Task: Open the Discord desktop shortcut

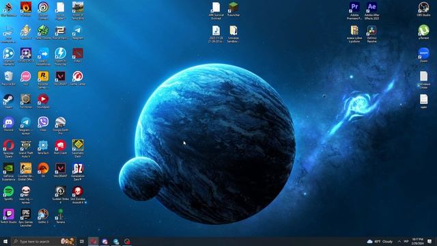Action: (x=8, y=124)
